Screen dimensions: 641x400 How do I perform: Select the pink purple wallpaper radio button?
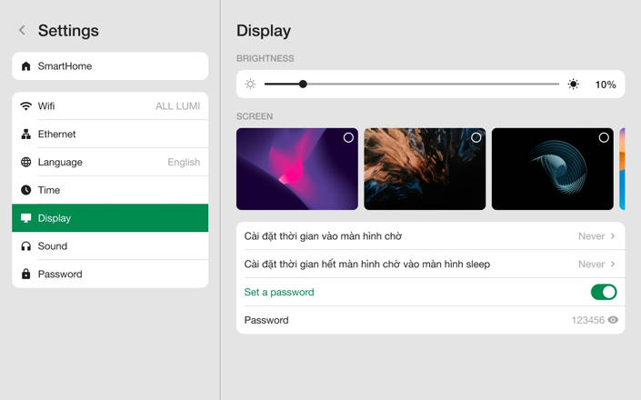click(x=348, y=138)
